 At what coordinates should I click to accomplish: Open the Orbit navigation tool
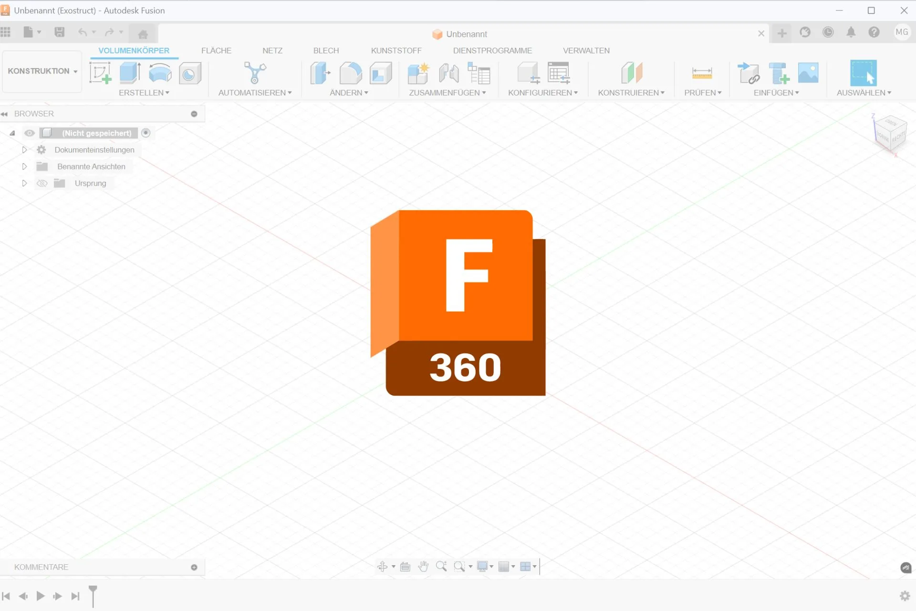point(383,567)
